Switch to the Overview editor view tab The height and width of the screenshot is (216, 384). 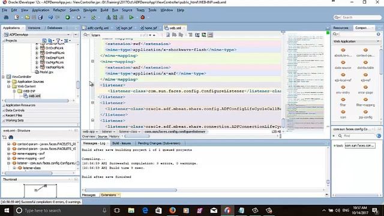88,136
